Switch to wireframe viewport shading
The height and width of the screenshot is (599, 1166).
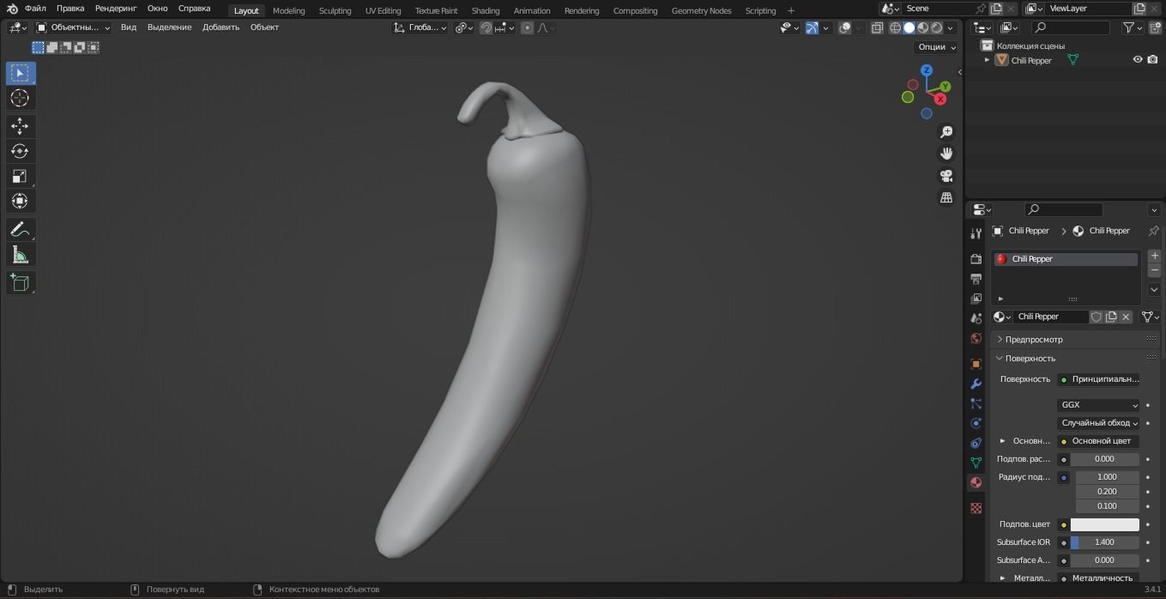pyautogui.click(x=895, y=27)
